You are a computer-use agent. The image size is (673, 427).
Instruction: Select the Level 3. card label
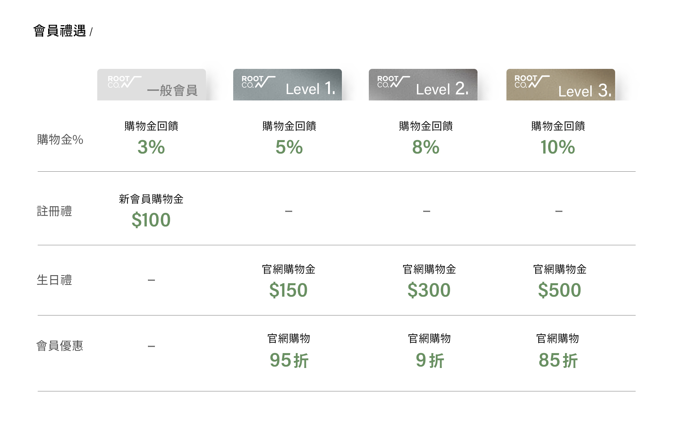pyautogui.click(x=585, y=91)
